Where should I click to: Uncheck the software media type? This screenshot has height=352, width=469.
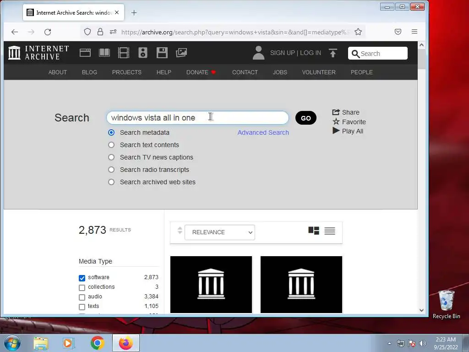tap(82, 278)
